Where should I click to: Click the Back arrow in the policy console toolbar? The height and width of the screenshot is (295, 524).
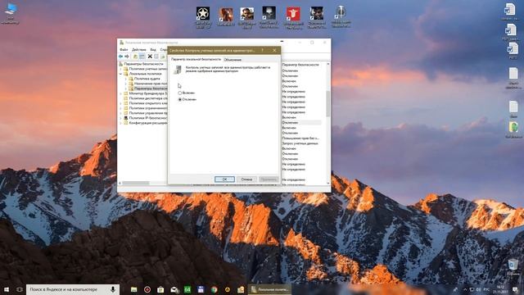120,57
